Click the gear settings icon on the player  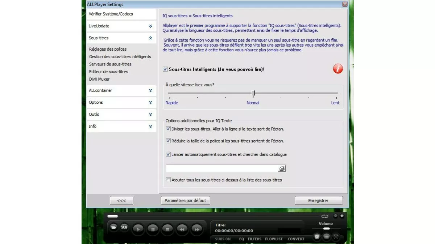(317, 236)
